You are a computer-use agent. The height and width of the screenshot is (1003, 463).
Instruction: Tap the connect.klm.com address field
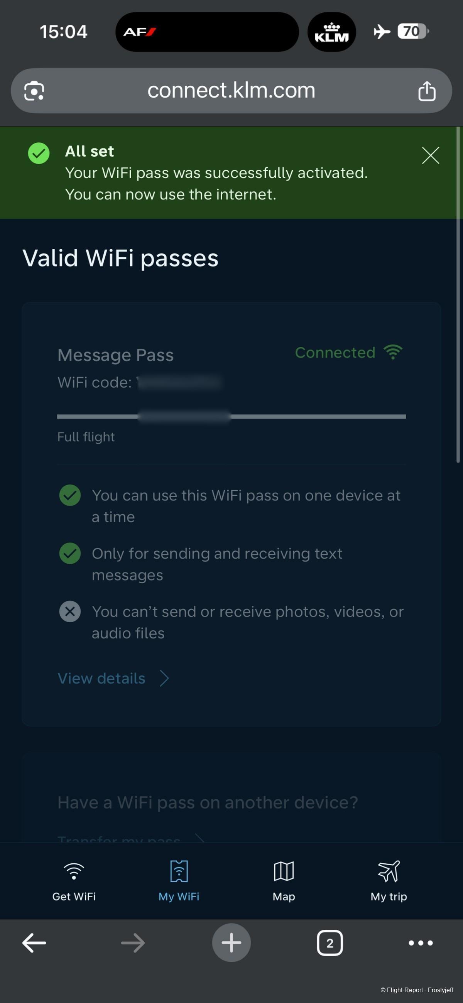231,91
